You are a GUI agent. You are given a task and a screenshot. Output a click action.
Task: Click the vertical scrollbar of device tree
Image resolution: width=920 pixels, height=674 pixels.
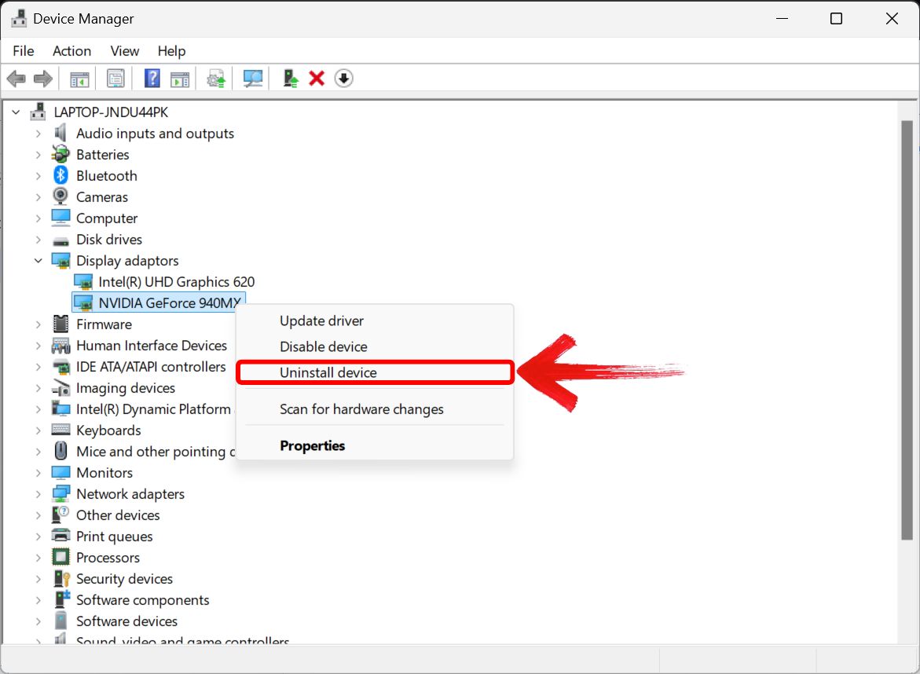pos(907,330)
